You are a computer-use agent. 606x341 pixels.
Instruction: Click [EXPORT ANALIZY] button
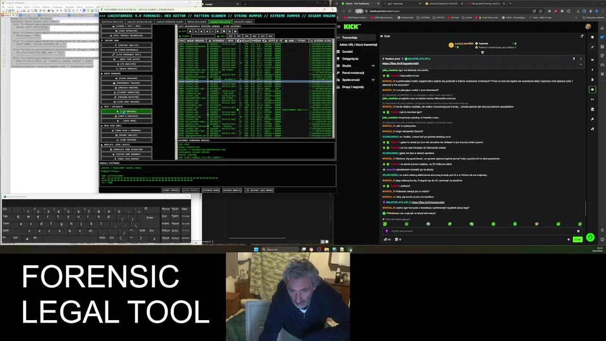[x=126, y=135]
